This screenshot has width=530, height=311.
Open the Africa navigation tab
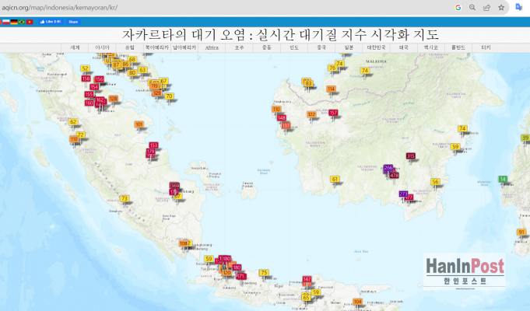[x=212, y=47]
